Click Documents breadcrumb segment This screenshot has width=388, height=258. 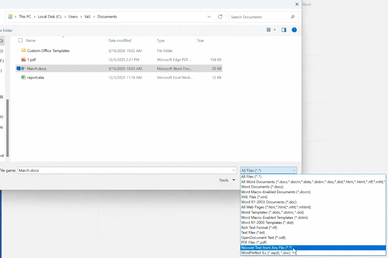click(107, 17)
